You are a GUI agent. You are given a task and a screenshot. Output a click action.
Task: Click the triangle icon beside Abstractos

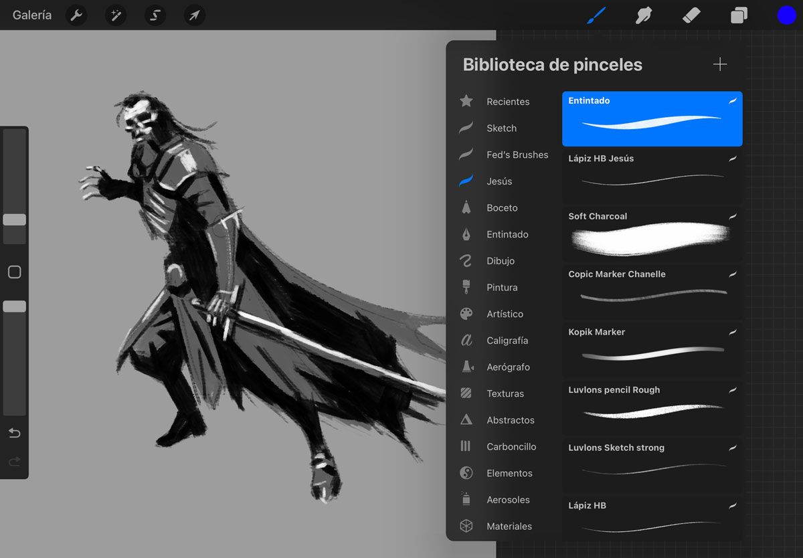point(466,420)
